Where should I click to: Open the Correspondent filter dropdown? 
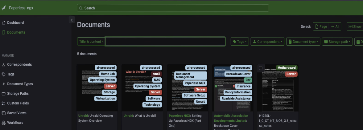point(267,42)
